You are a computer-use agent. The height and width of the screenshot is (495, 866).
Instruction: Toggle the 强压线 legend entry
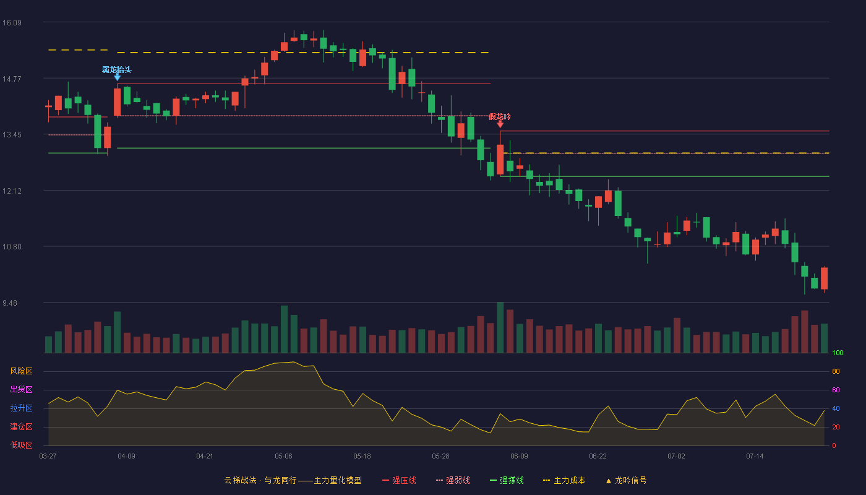click(399, 480)
